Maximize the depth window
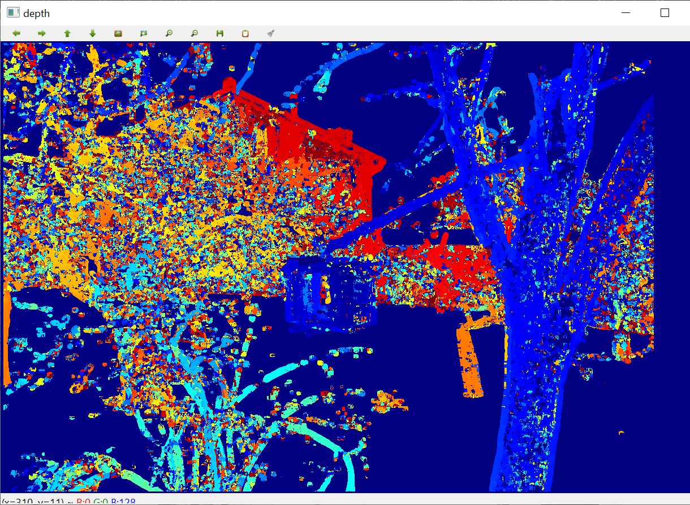 665,13
